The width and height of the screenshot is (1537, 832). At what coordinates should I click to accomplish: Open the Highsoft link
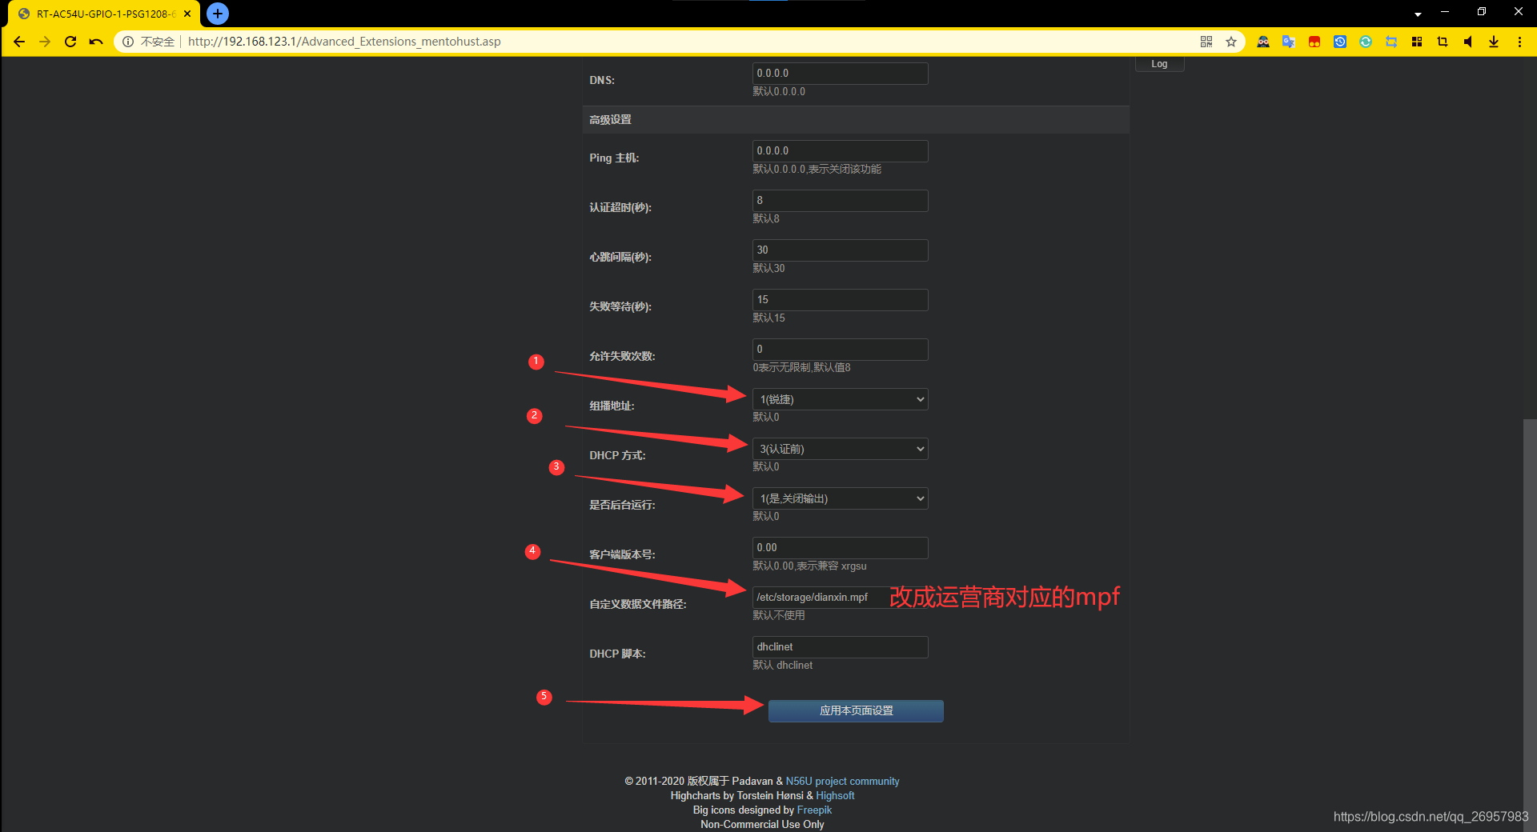835,795
